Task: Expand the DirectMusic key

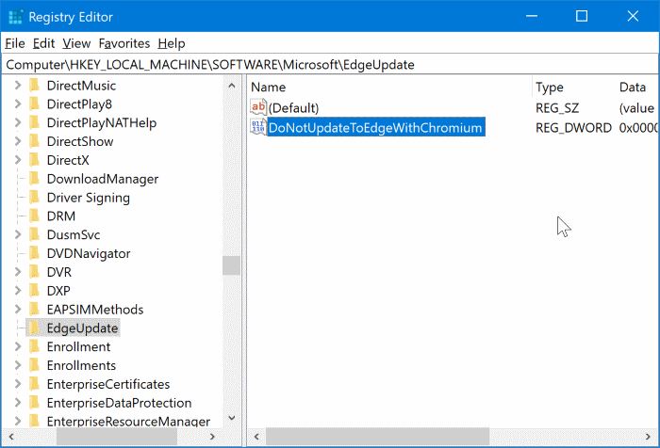Action: [18, 86]
